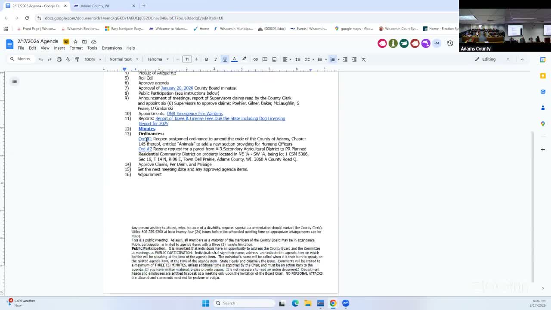Expand the numbered list style arrow
This screenshot has height=310, width=551.
point(338,59)
